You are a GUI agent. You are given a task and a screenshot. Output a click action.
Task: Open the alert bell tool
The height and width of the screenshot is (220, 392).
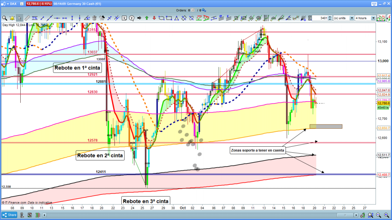[12, 18]
